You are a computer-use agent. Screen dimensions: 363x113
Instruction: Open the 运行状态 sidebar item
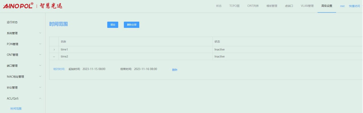tap(12, 22)
